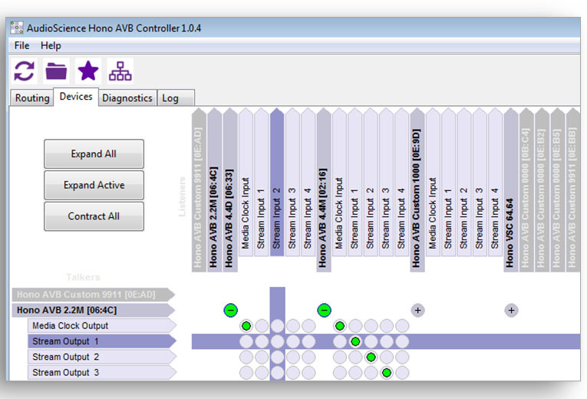587x399 pixels.
Task: Click the network topology toolbar icon
Action: click(x=120, y=71)
